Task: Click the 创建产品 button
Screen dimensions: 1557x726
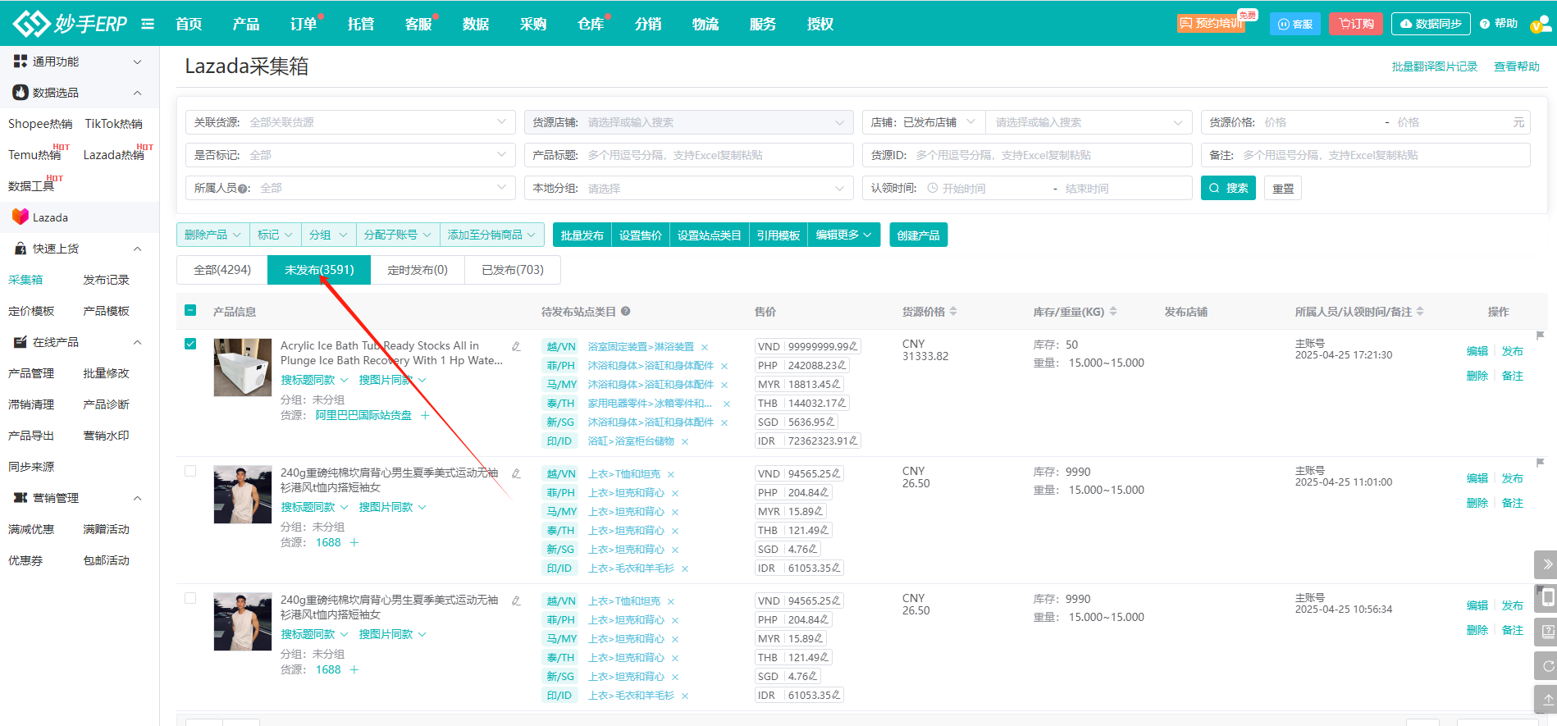Action: (x=918, y=235)
